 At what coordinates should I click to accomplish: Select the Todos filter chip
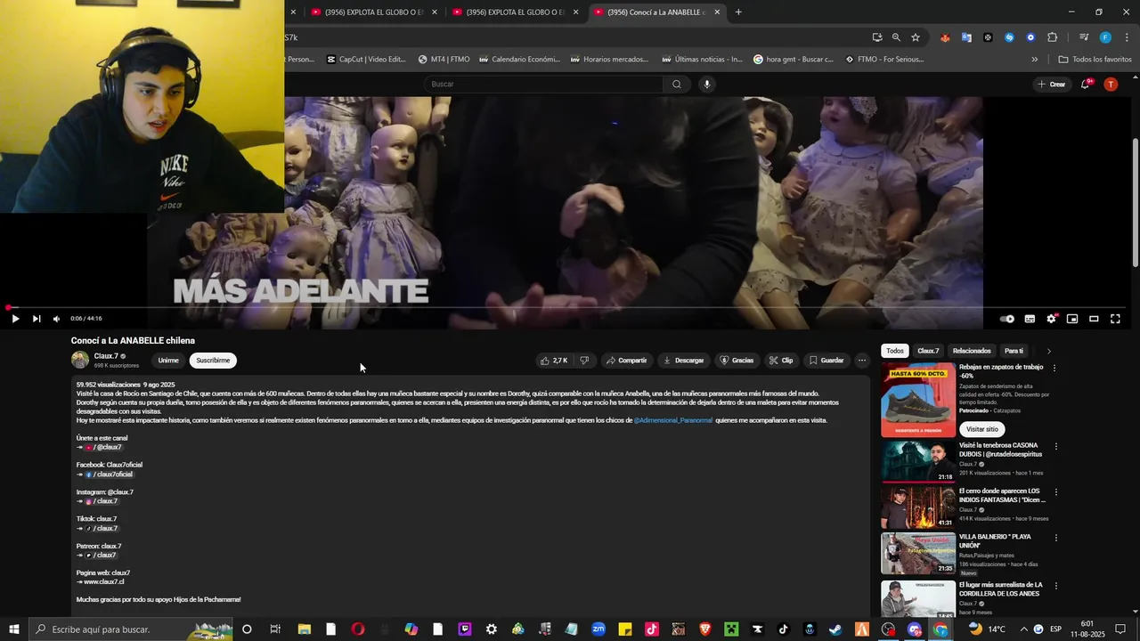point(895,351)
